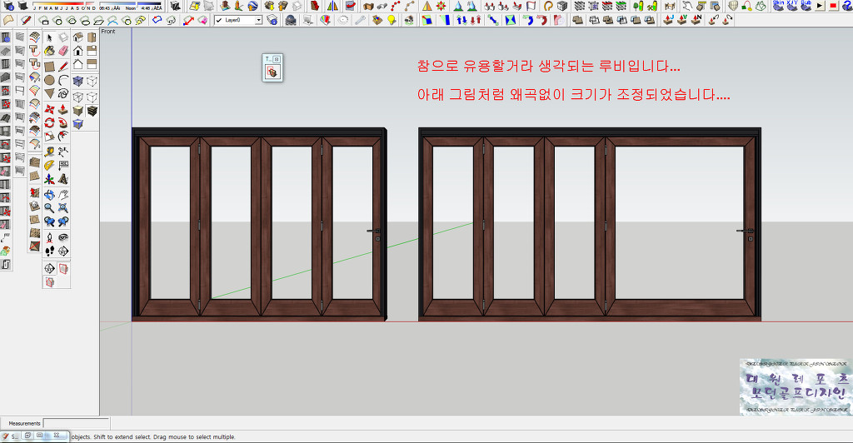Click the Play animation button
Screen dimensions: 853x443
pyautogui.click(x=820, y=6)
